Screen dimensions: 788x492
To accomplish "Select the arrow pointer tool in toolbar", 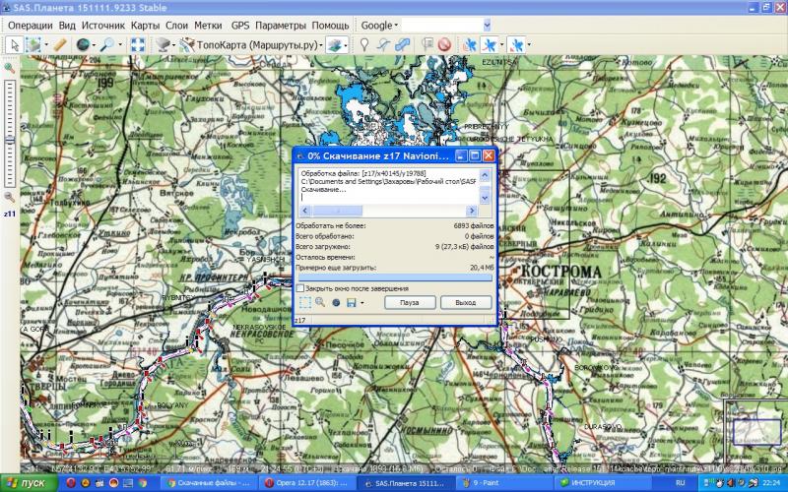I will pyautogui.click(x=15, y=45).
